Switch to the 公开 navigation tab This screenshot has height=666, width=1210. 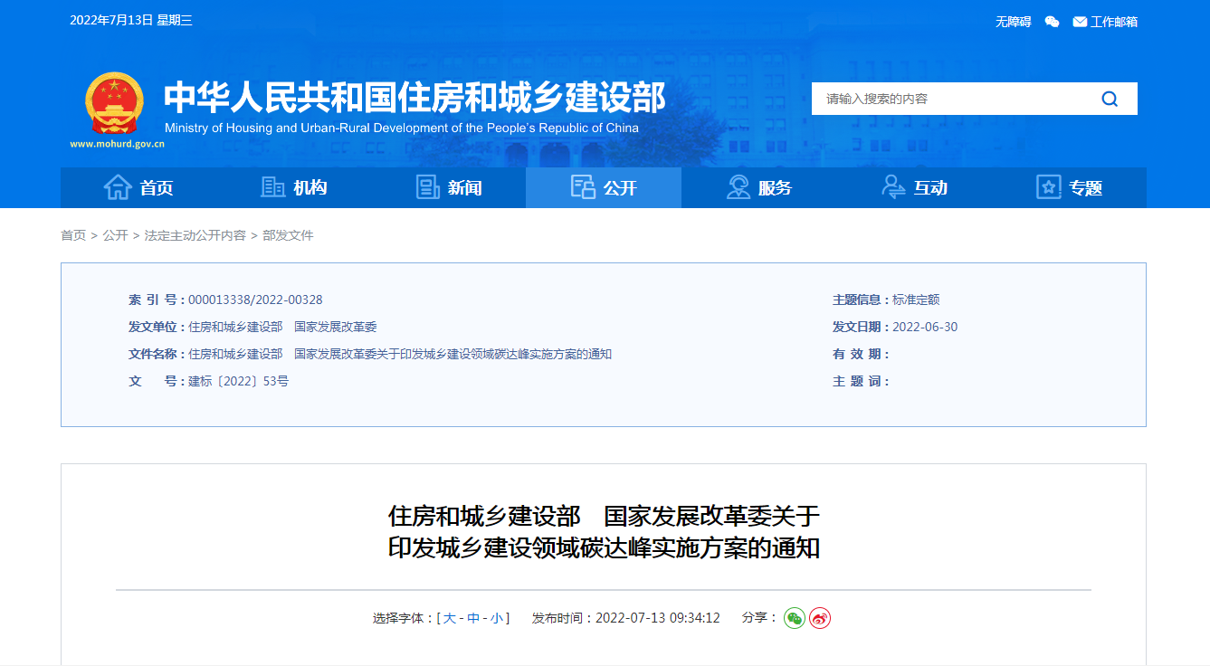[x=604, y=187]
